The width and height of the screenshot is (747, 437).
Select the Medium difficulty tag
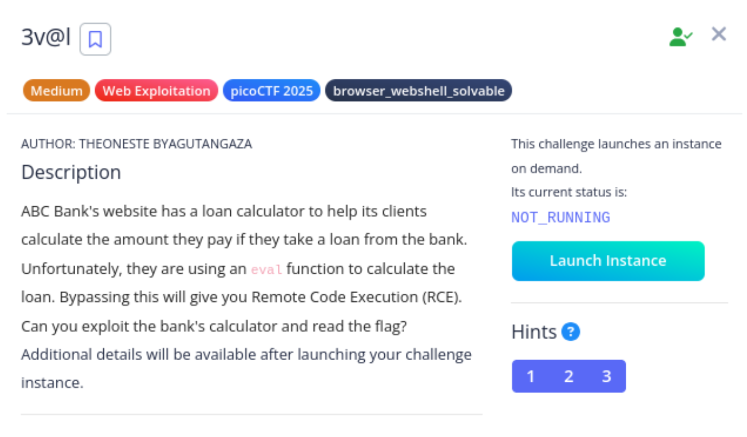click(x=56, y=91)
